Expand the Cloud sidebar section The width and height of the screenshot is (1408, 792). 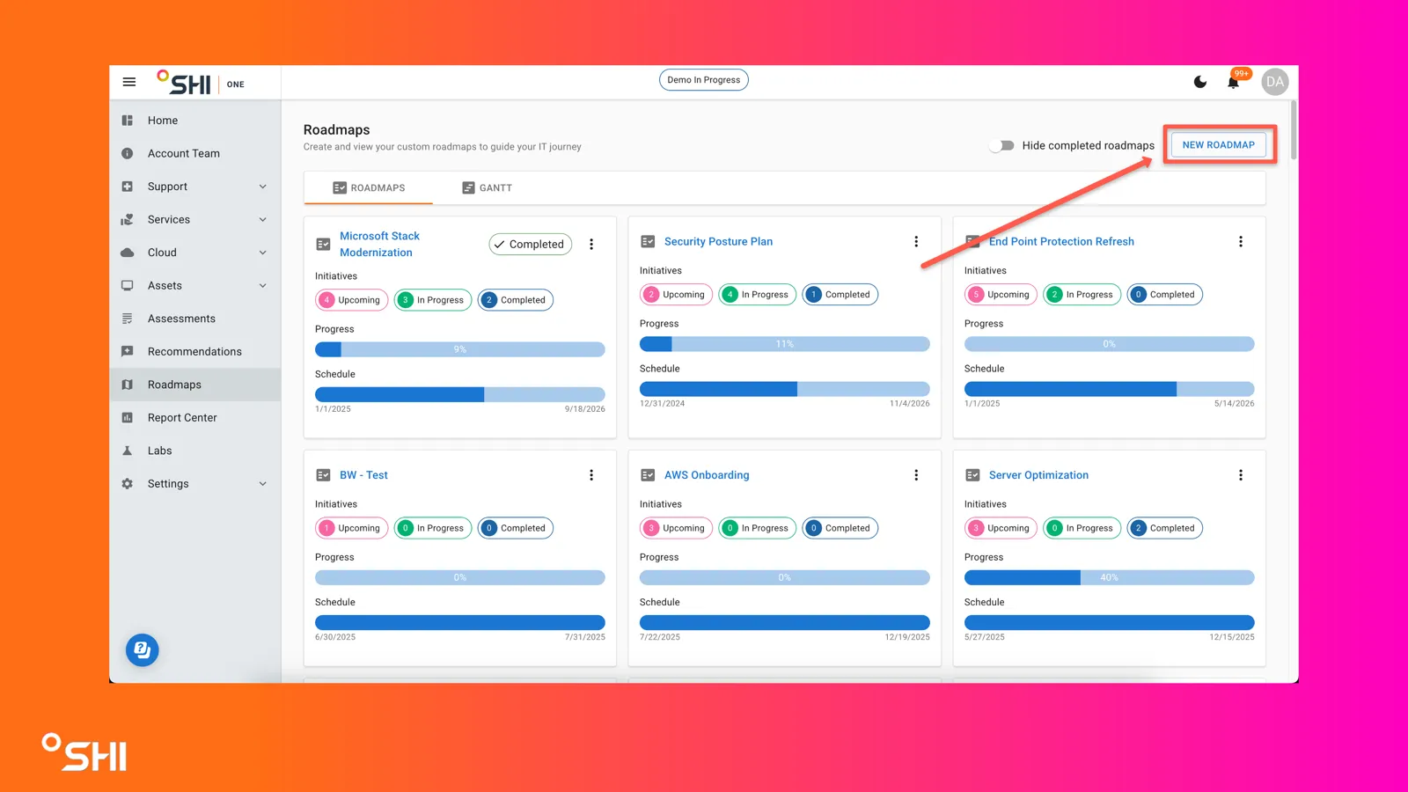pyautogui.click(x=263, y=253)
